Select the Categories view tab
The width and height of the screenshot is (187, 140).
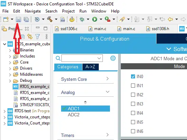(68, 67)
